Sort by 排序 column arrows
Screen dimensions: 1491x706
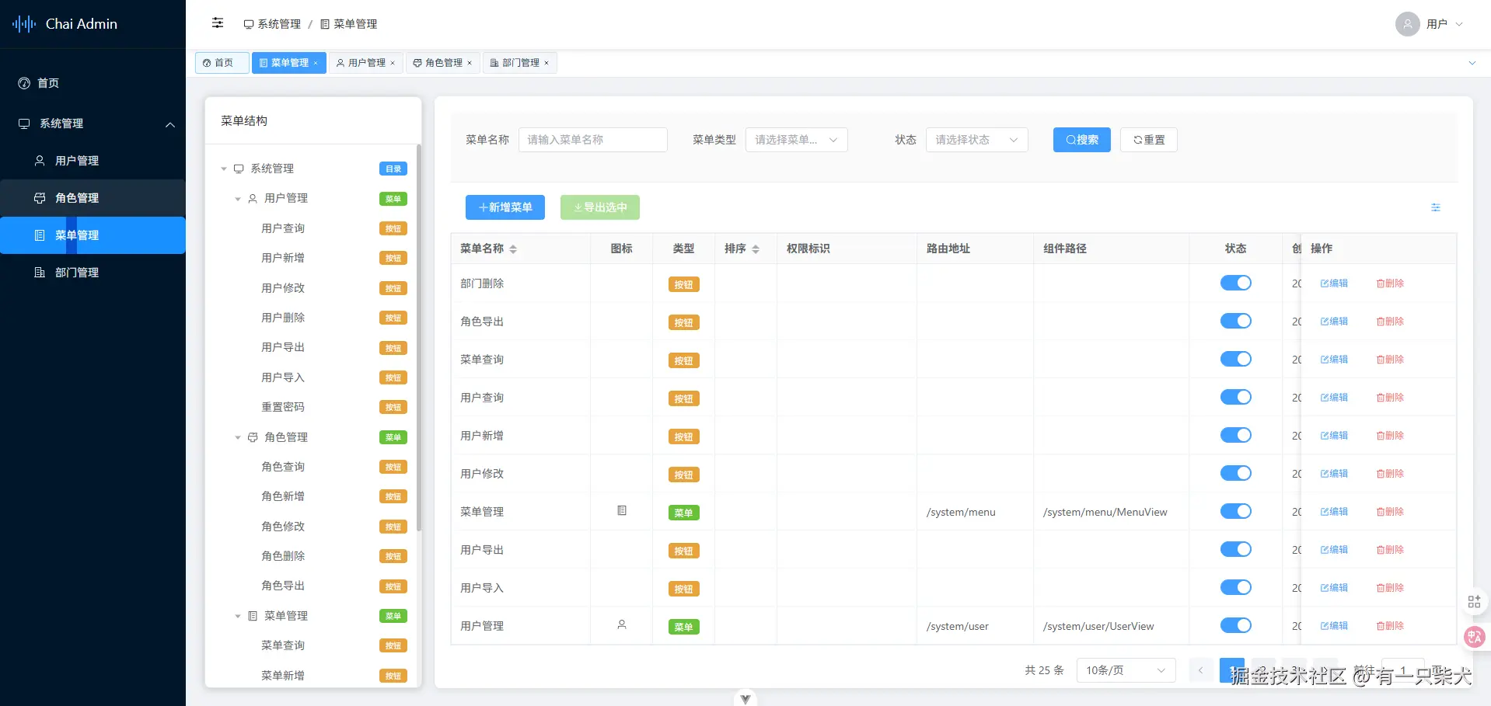pyautogui.click(x=756, y=249)
